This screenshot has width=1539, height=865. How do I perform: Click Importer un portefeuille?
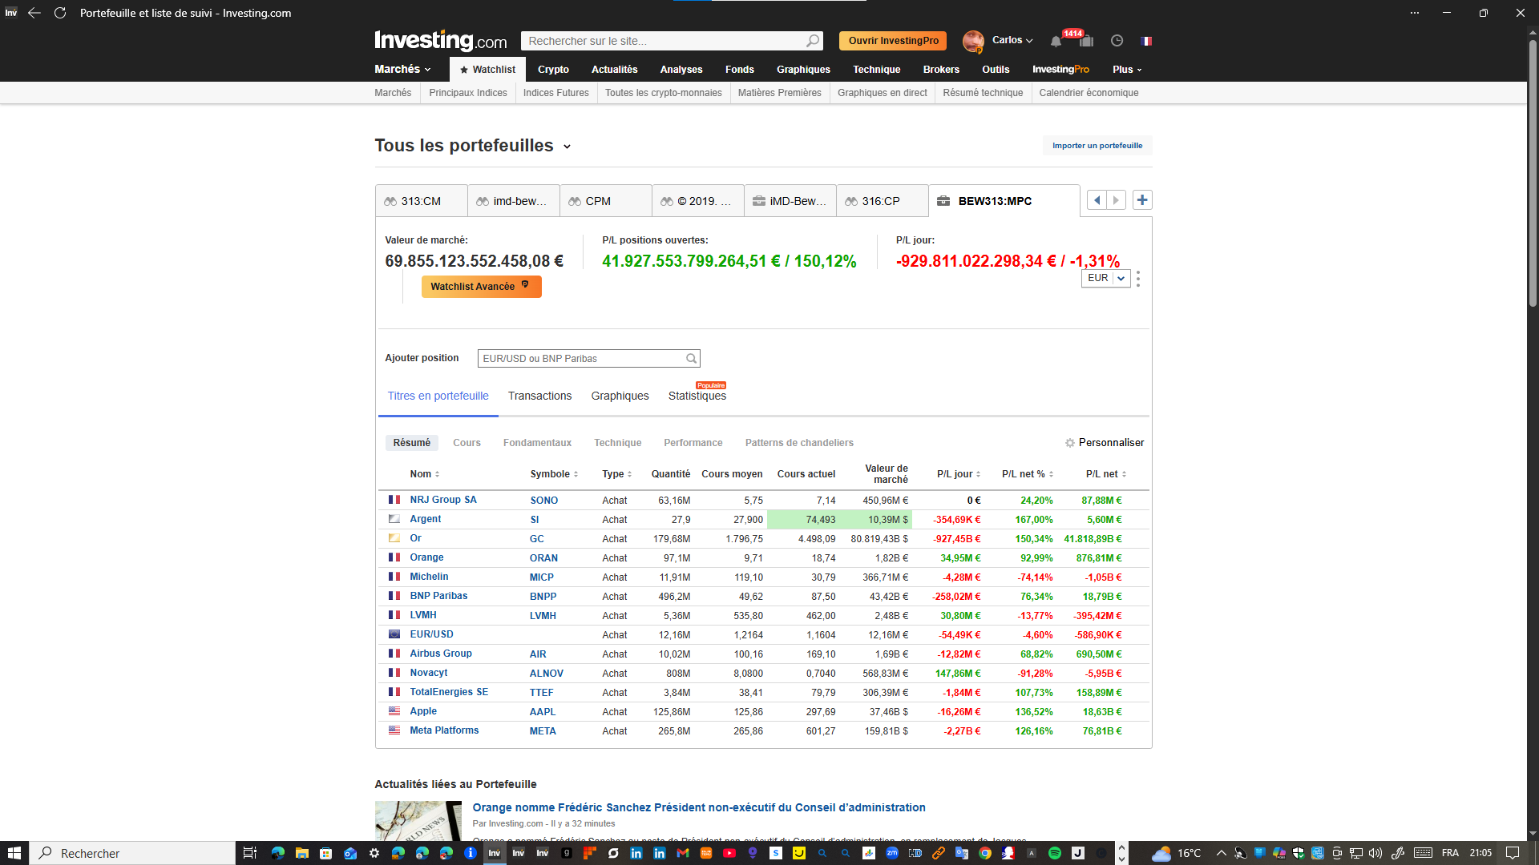[1097, 146]
